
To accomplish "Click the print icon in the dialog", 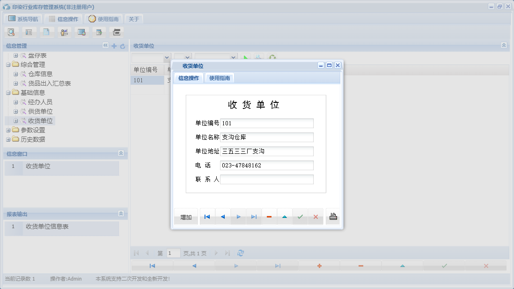I will click(x=333, y=216).
